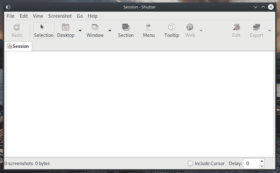This screenshot has width=280, height=173.
Task: Increase the Delay with up arrow
Action: [262, 161]
